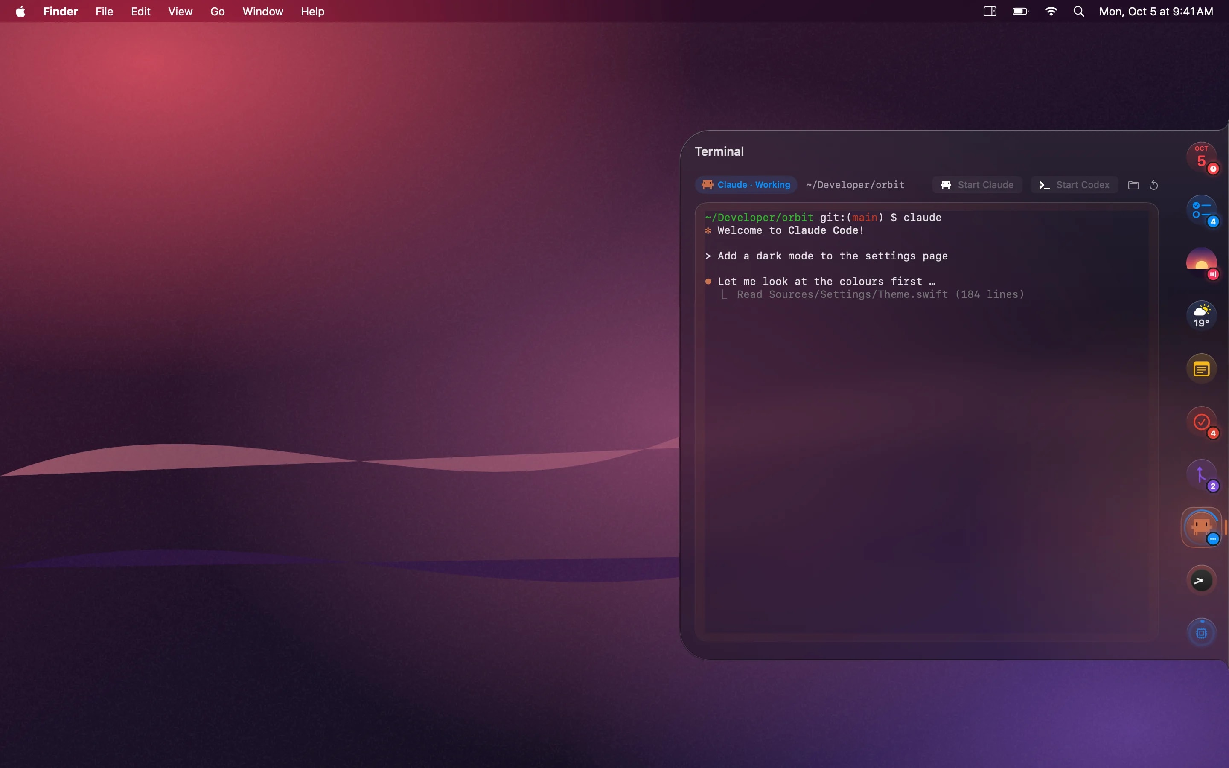Image resolution: width=1229 pixels, height=768 pixels.
Task: Open the purple git merge widget
Action: tap(1201, 474)
